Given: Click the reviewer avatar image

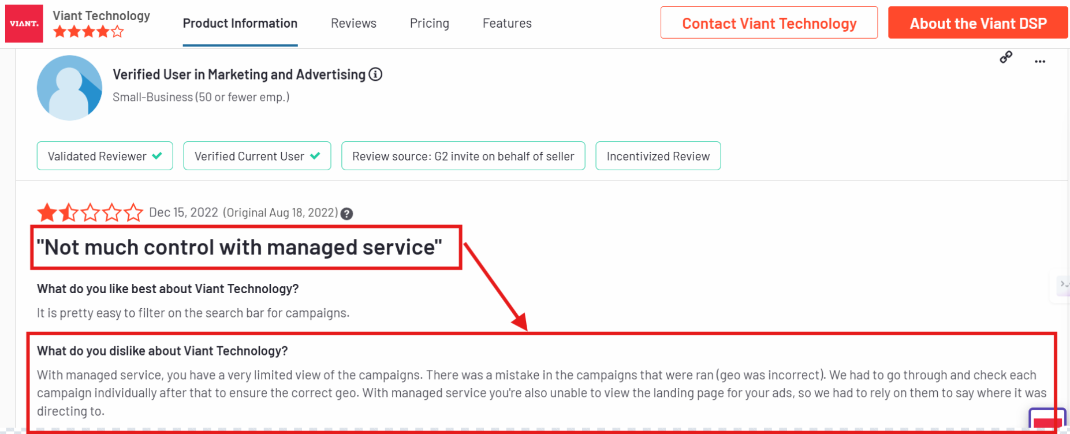Looking at the screenshot, I should click(x=69, y=88).
